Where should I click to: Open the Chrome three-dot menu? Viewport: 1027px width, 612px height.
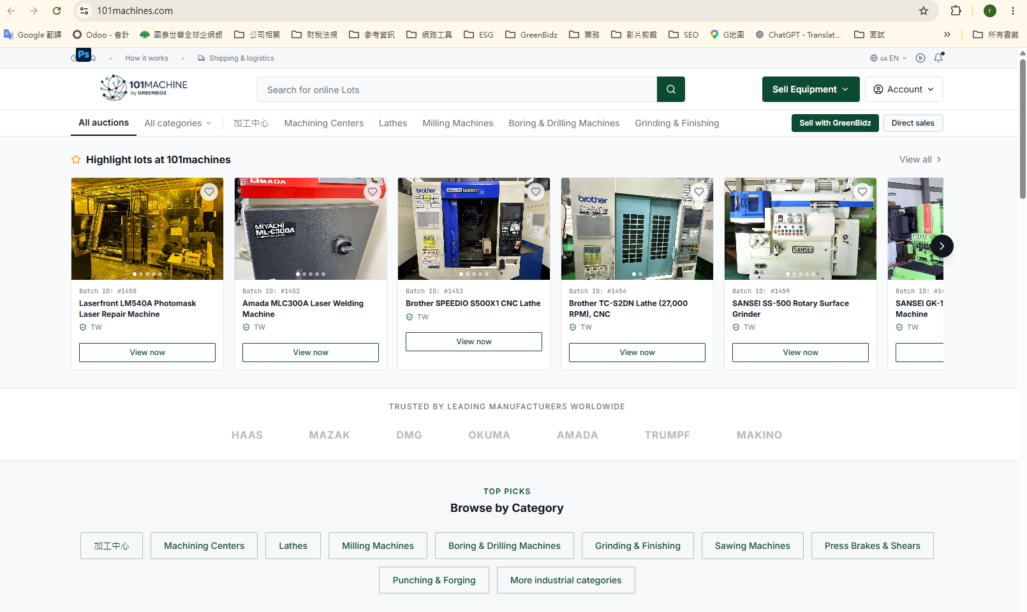click(x=1013, y=11)
